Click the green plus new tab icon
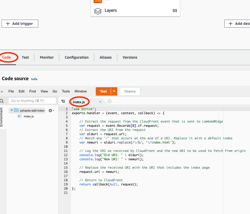Image resolution: width=250 pixels, height=214 pixels. 109,101
